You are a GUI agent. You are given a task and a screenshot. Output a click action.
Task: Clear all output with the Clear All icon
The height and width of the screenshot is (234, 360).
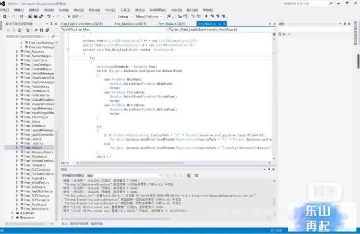[x=189, y=175]
